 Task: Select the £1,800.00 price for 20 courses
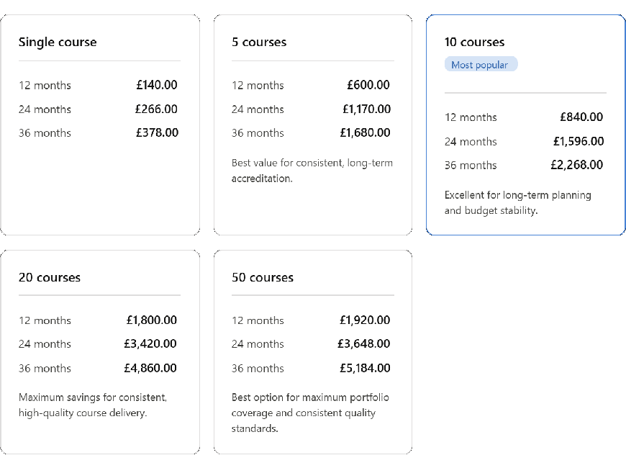(x=151, y=320)
